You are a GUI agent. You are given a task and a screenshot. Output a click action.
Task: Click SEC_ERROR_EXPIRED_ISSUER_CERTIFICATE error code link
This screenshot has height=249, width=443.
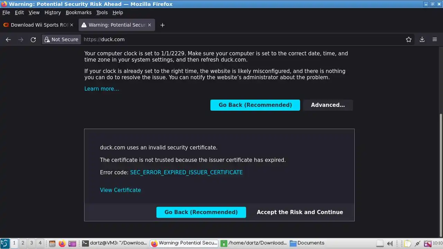(x=186, y=173)
